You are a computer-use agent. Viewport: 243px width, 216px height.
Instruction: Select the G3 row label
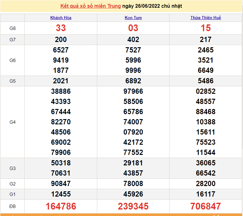click(x=12, y=168)
